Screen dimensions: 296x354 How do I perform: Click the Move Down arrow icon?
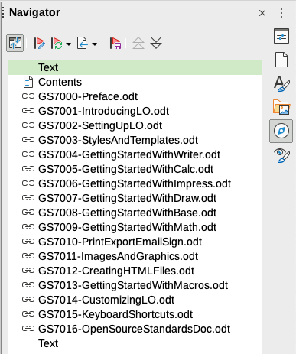coord(156,43)
